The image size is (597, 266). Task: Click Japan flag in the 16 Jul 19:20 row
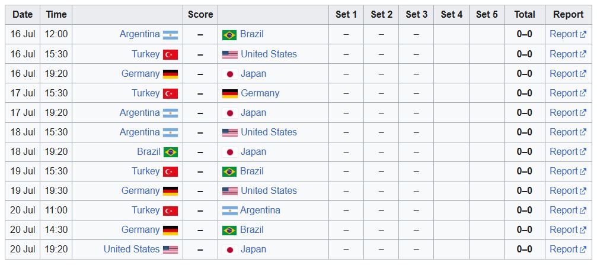pyautogui.click(x=229, y=74)
